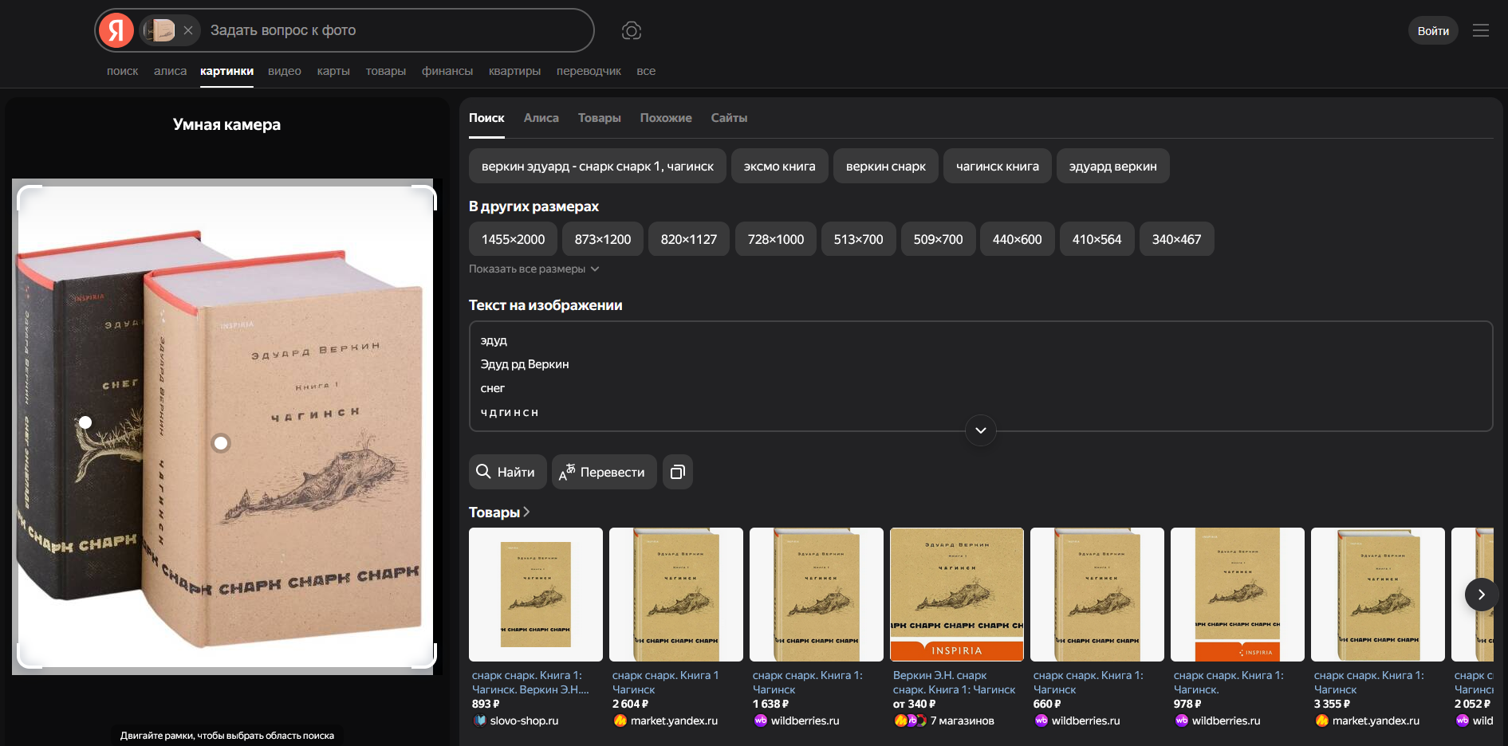The height and width of the screenshot is (746, 1508).
Task: Open the 2 604 ₽ product thumbnail
Action: click(676, 595)
